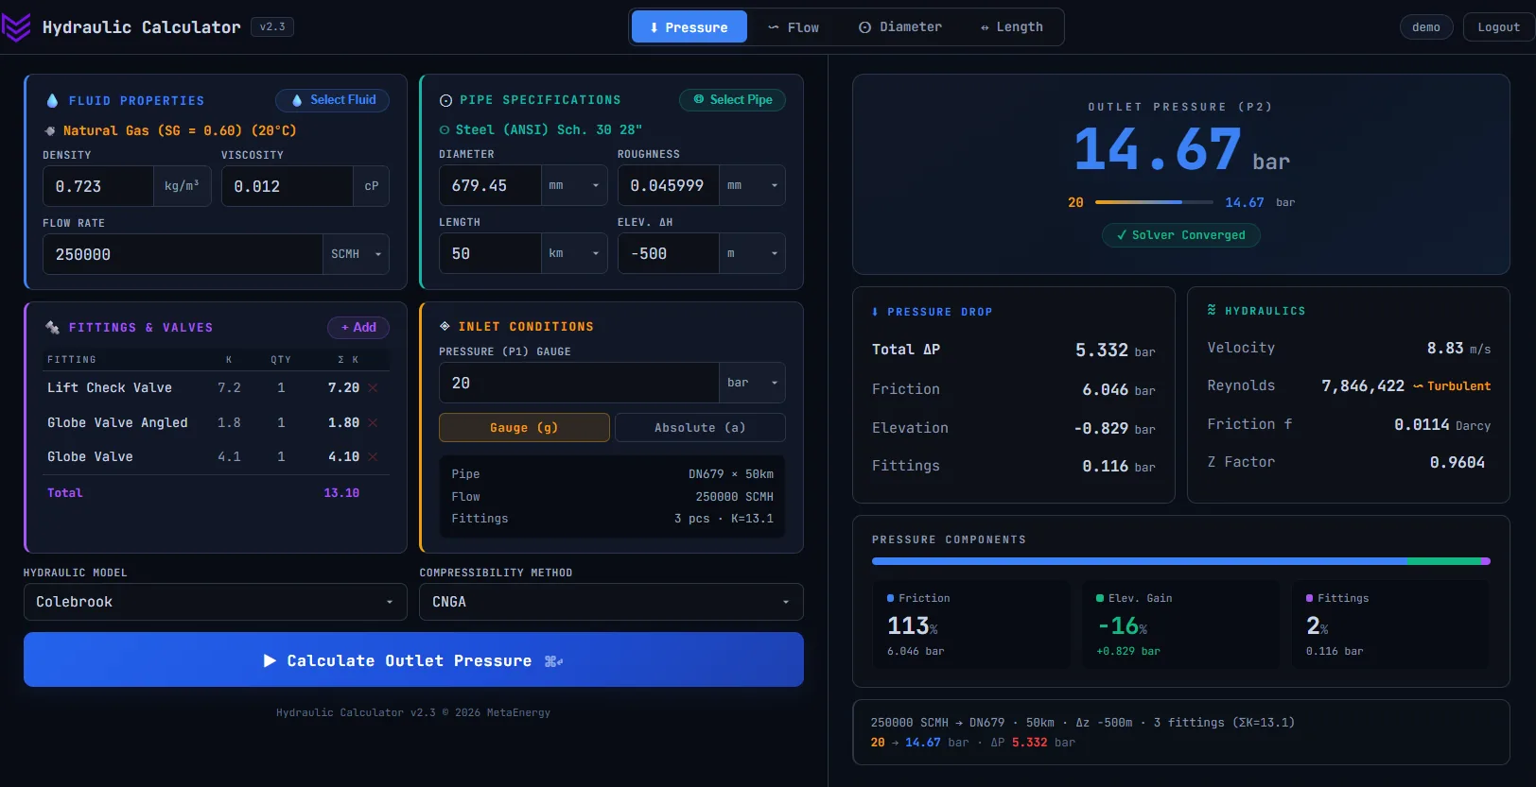The width and height of the screenshot is (1536, 787).
Task: Delete the Globe Valve row with x
Action: 373,457
